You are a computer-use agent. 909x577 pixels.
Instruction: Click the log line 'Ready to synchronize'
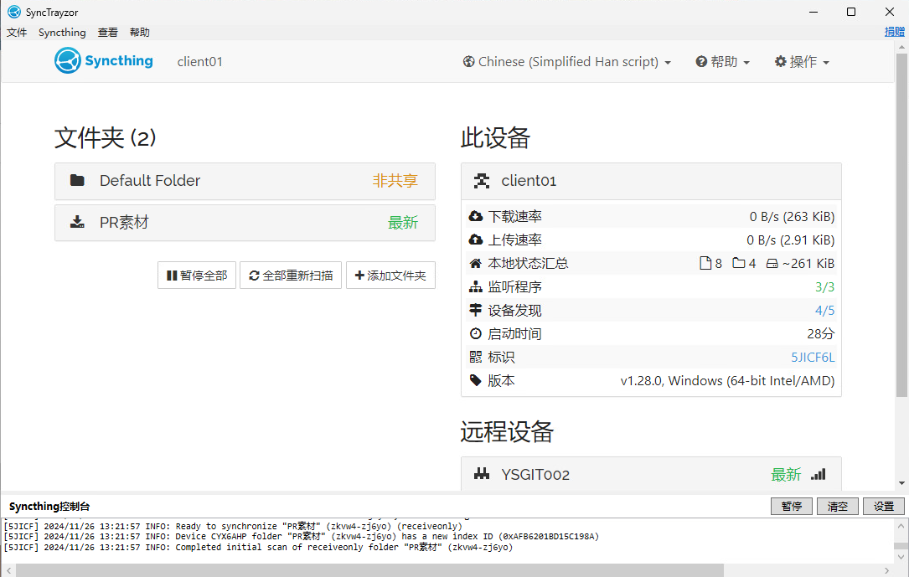pyautogui.click(x=233, y=526)
